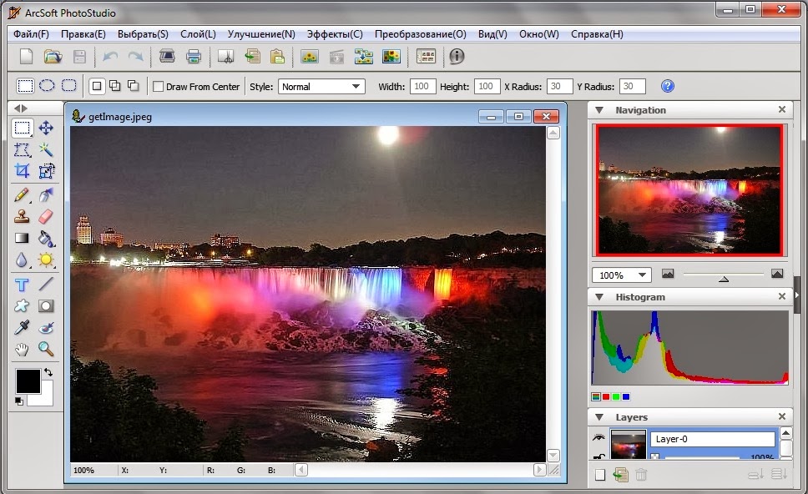The height and width of the screenshot is (494, 808).
Task: Select the Magic Wand tool
Action: pos(46,149)
